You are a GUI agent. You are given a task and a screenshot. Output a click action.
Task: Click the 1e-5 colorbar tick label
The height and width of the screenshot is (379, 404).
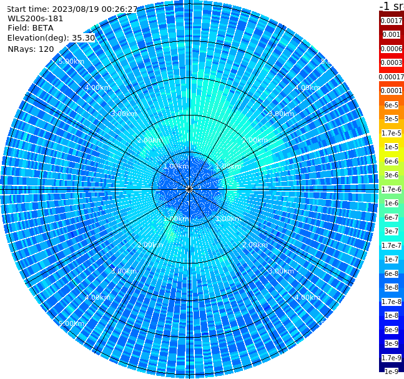392,147
